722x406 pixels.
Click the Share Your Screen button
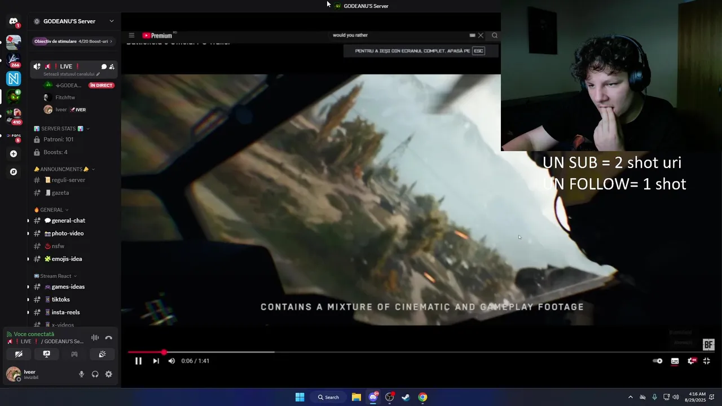pos(46,354)
